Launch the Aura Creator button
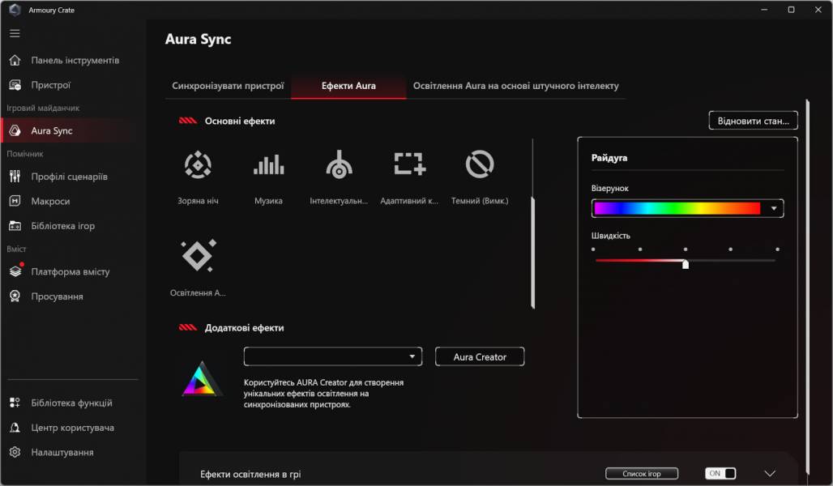Screen dimensions: 833x486 tap(479, 357)
